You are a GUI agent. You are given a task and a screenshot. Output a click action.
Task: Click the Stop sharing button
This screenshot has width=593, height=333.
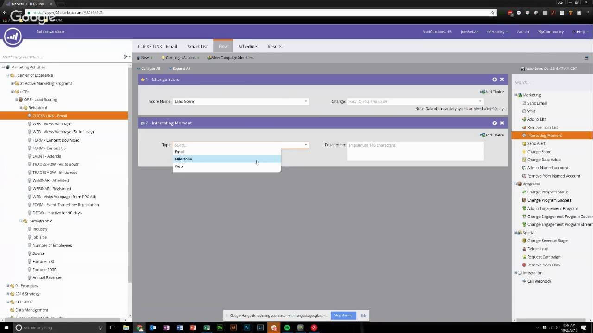[x=343, y=315]
